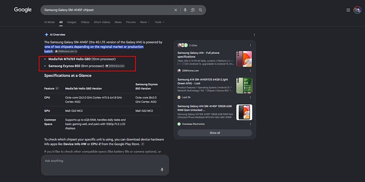Open AI Overview three-dot options menu

click(254, 35)
